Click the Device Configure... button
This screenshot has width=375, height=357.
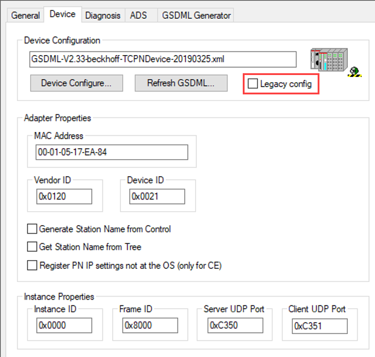pos(76,84)
